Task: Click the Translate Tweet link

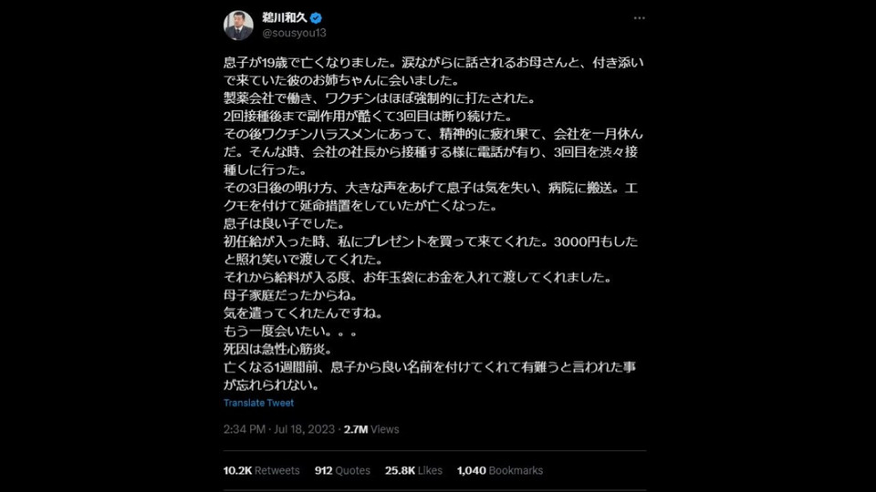Action: [258, 403]
